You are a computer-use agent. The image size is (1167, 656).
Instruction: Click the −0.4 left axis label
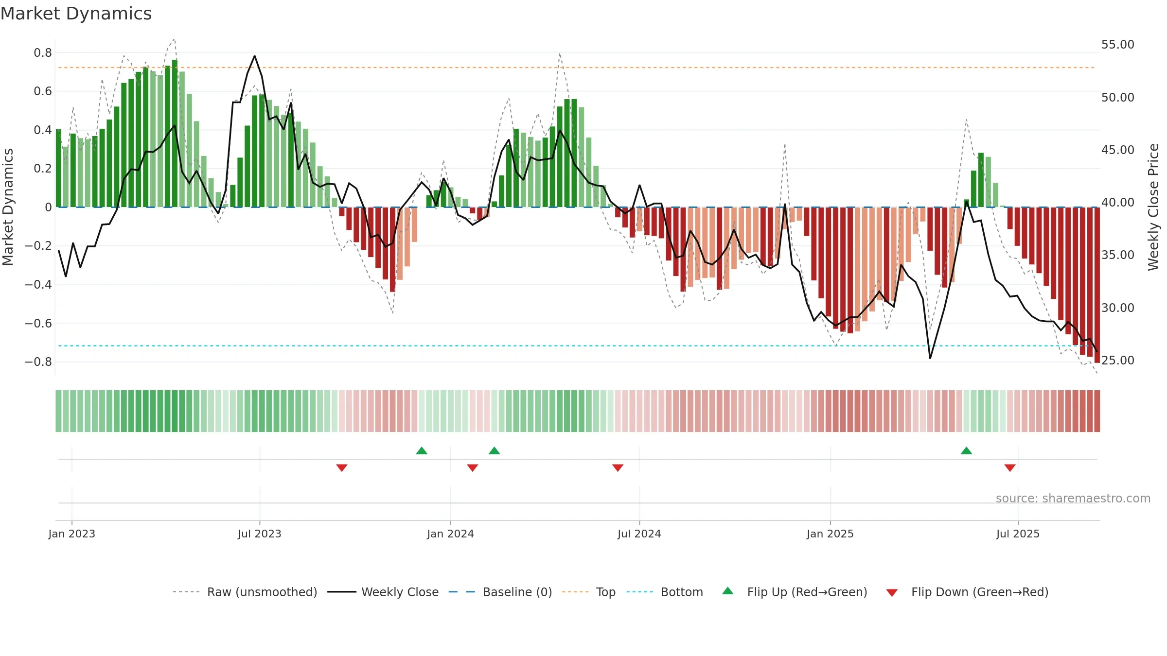(x=38, y=284)
